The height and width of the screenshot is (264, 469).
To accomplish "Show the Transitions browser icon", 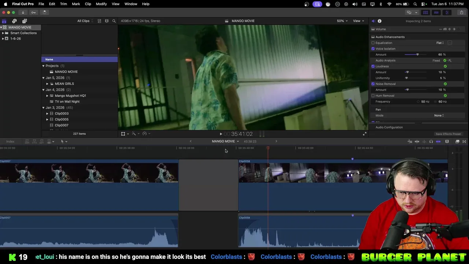I will [464, 142].
